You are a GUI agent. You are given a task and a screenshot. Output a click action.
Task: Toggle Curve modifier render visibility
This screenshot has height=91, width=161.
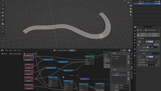click(152, 57)
